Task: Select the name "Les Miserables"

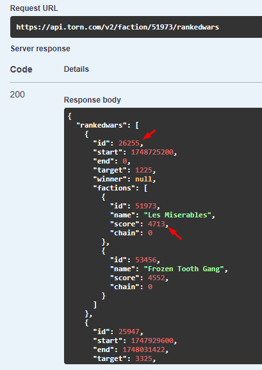Action: [178, 215]
